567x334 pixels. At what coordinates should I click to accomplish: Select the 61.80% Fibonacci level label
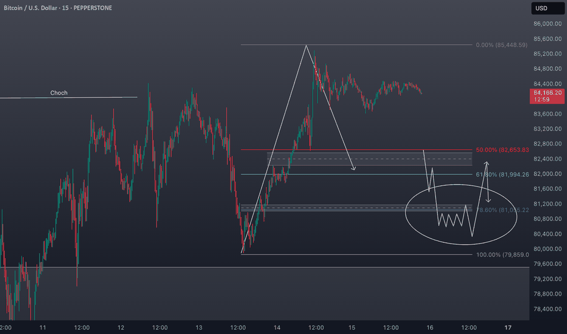503,174
